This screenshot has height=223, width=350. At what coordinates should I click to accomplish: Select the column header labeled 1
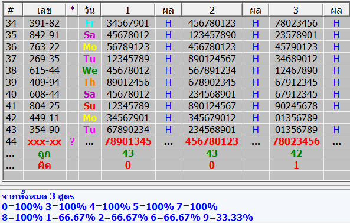(128, 10)
